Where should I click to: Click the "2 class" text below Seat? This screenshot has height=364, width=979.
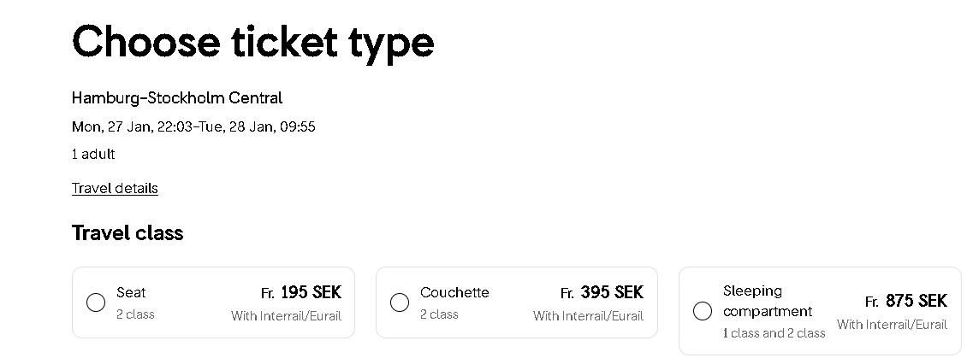135,314
